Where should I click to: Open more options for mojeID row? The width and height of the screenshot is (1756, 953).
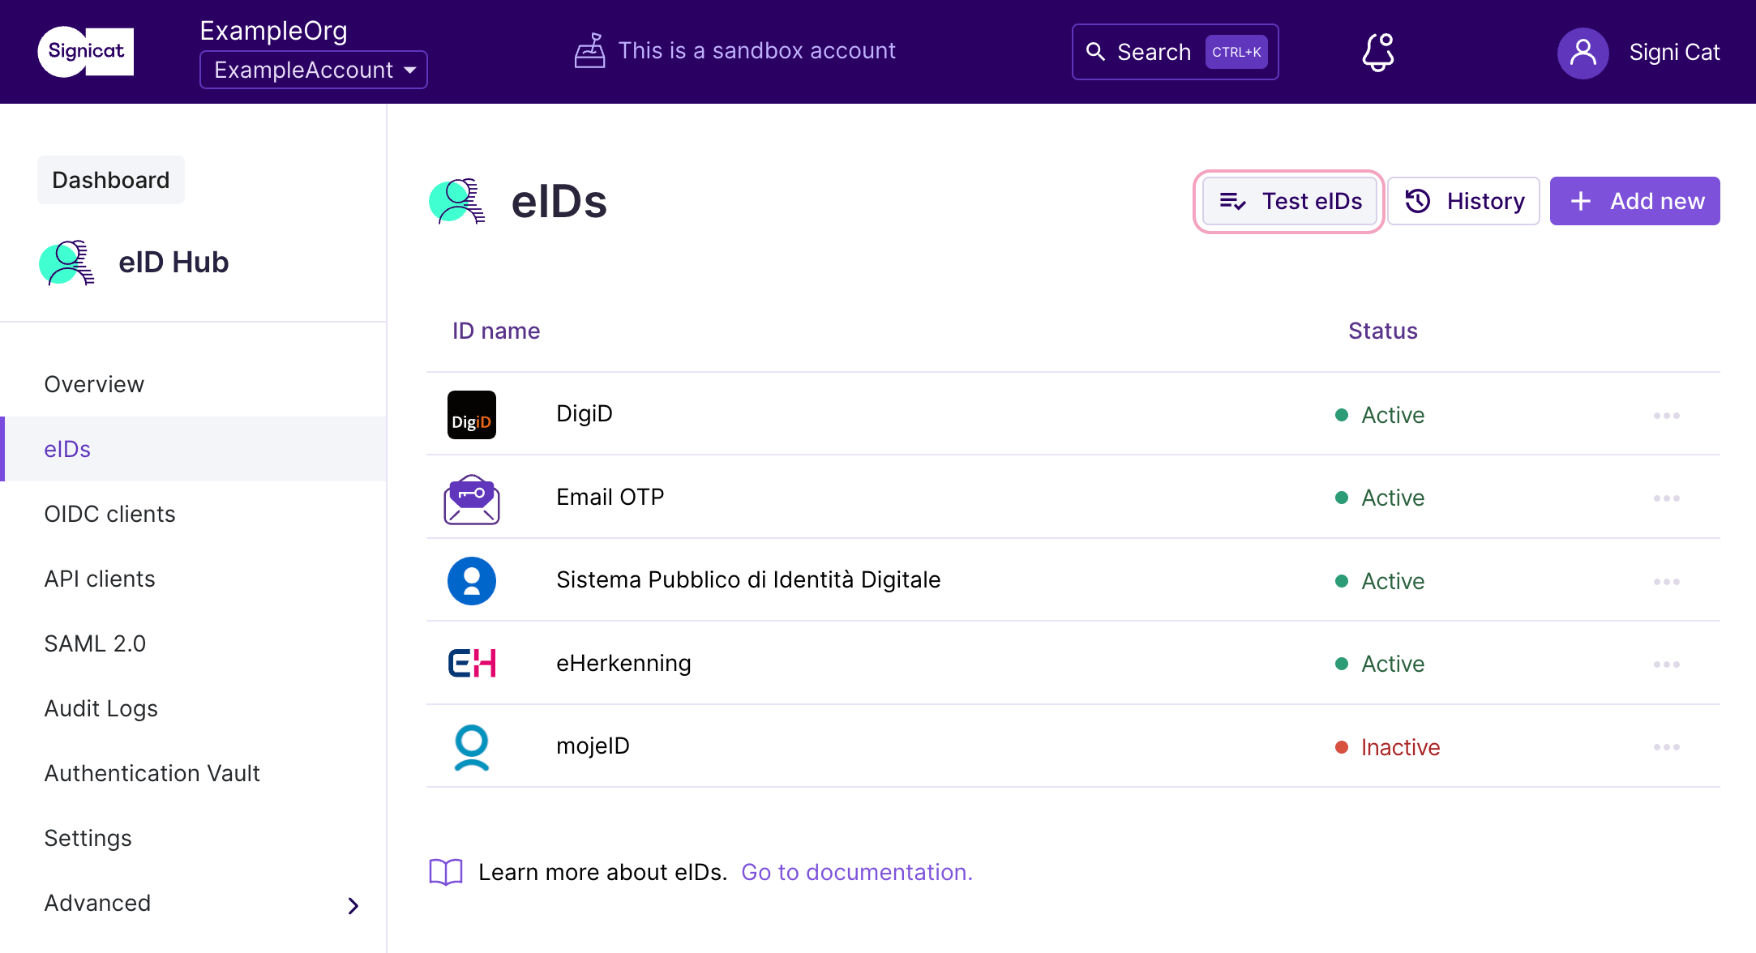[x=1666, y=747]
